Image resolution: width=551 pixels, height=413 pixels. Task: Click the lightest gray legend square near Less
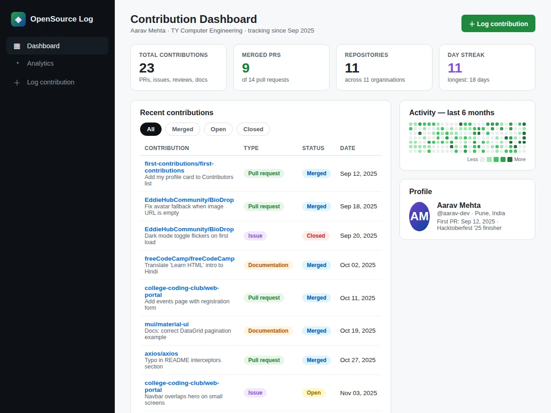tap(483, 160)
